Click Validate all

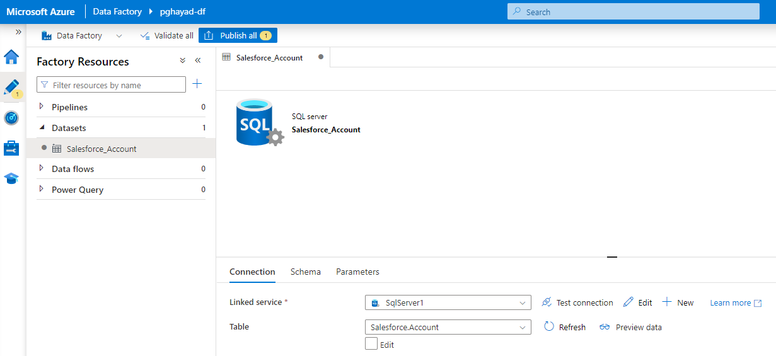(x=167, y=36)
